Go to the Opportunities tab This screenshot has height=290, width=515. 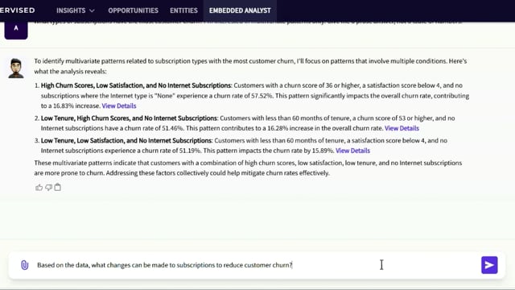tap(133, 10)
